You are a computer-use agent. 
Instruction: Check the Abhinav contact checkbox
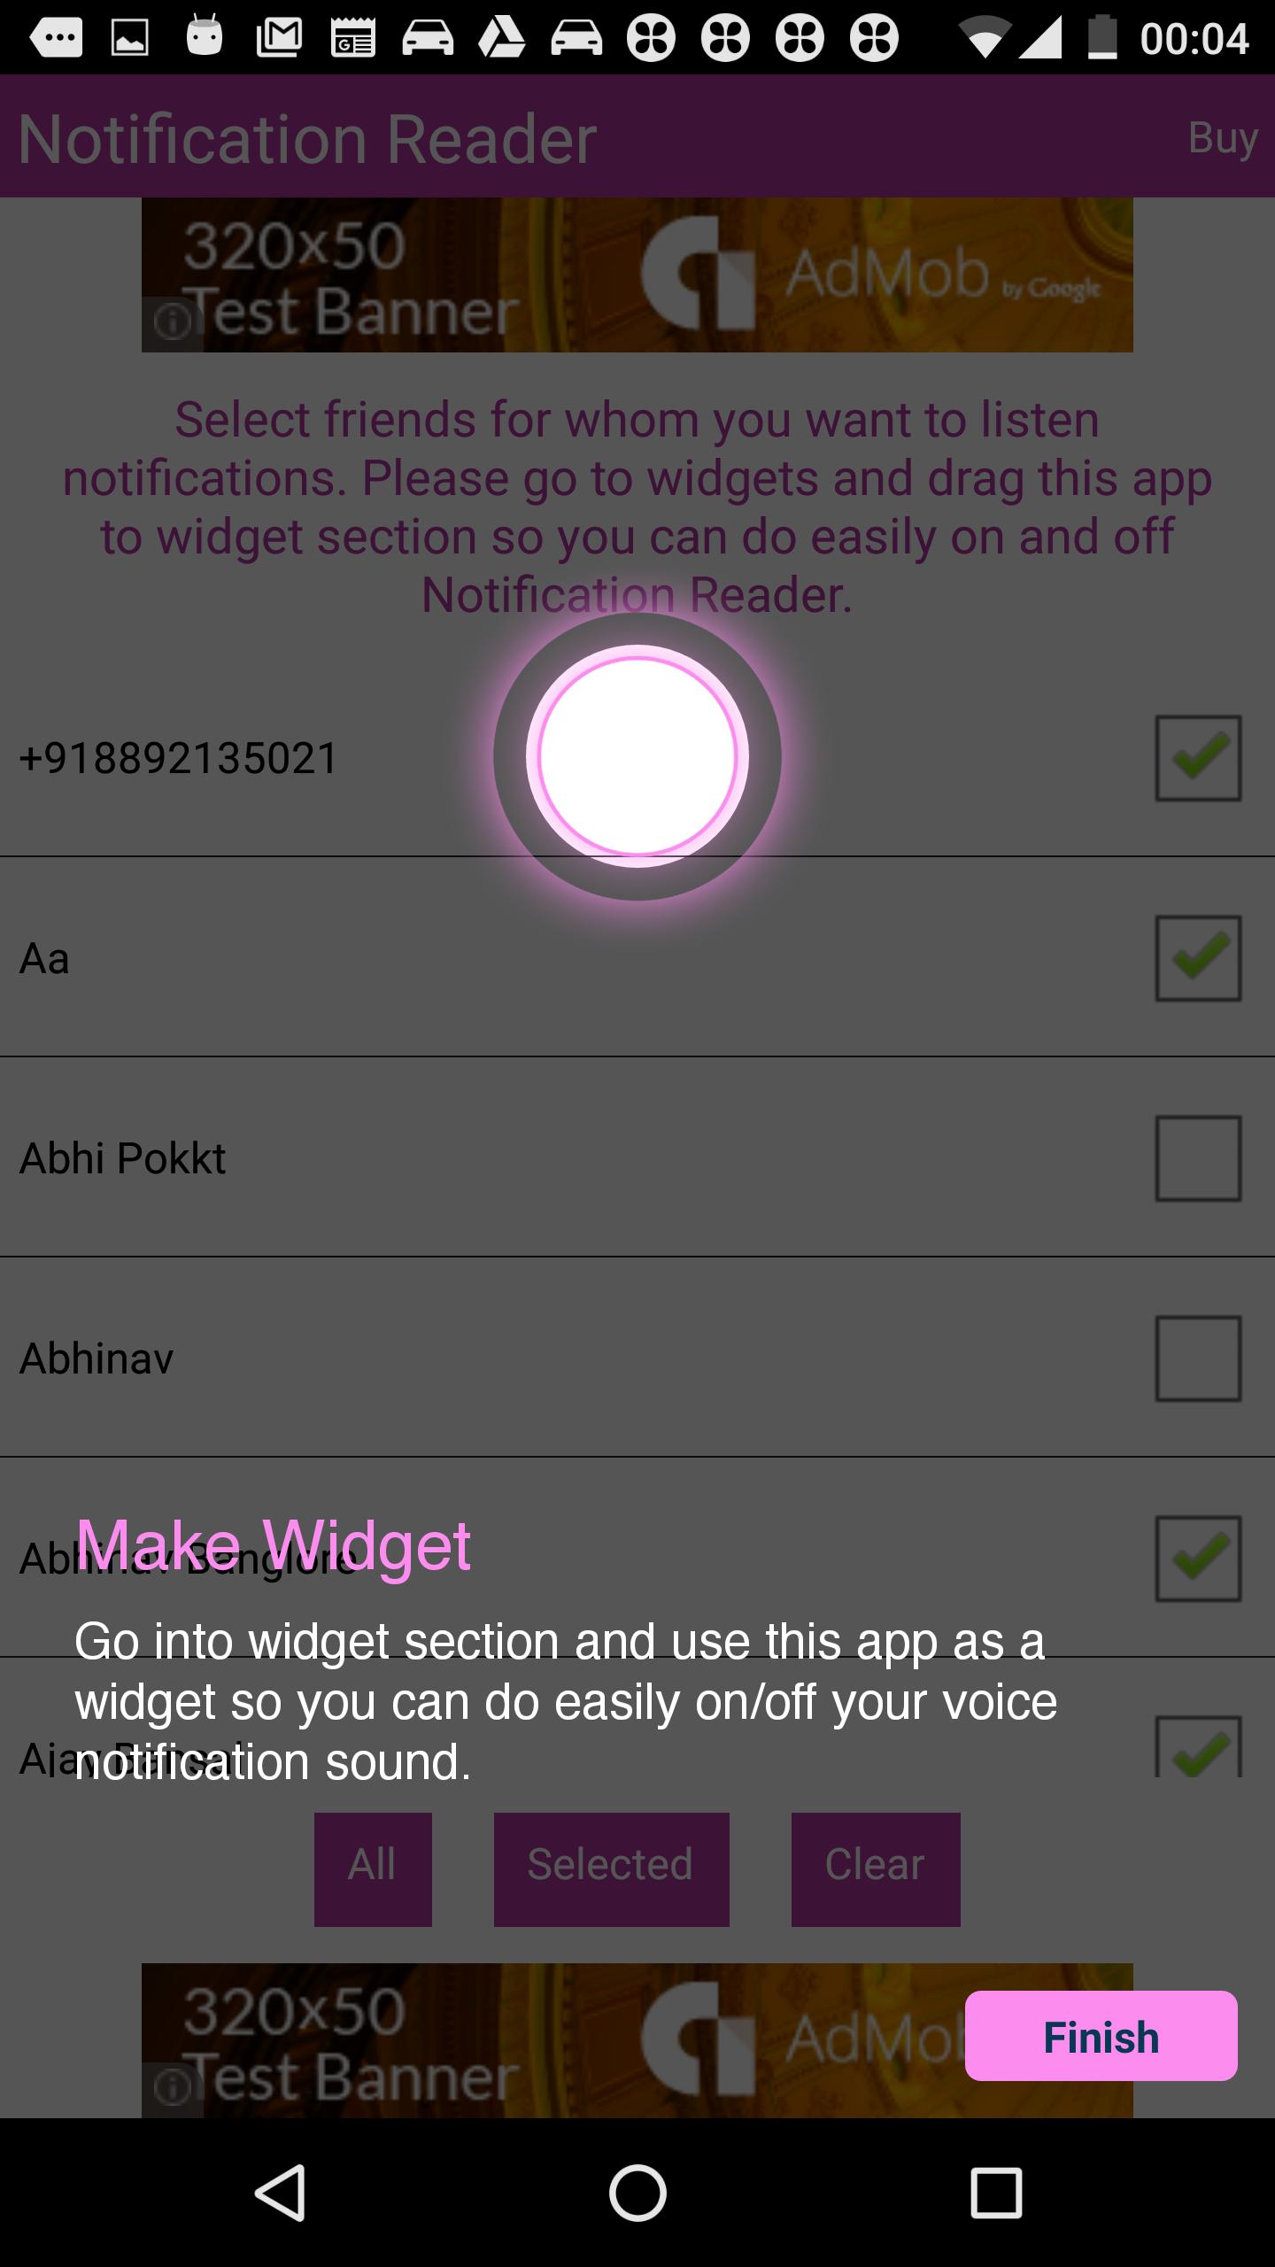click(x=1198, y=1358)
